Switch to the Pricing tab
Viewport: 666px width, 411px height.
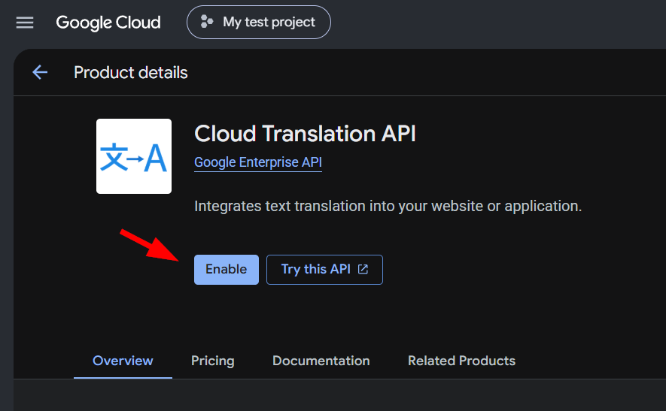point(213,361)
